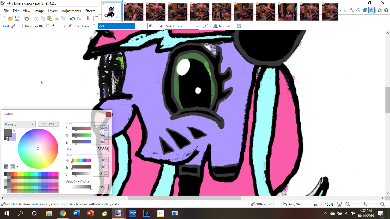Toggle the pixel grid view icon
The width and height of the screenshot is (390, 219).
click(89, 18)
